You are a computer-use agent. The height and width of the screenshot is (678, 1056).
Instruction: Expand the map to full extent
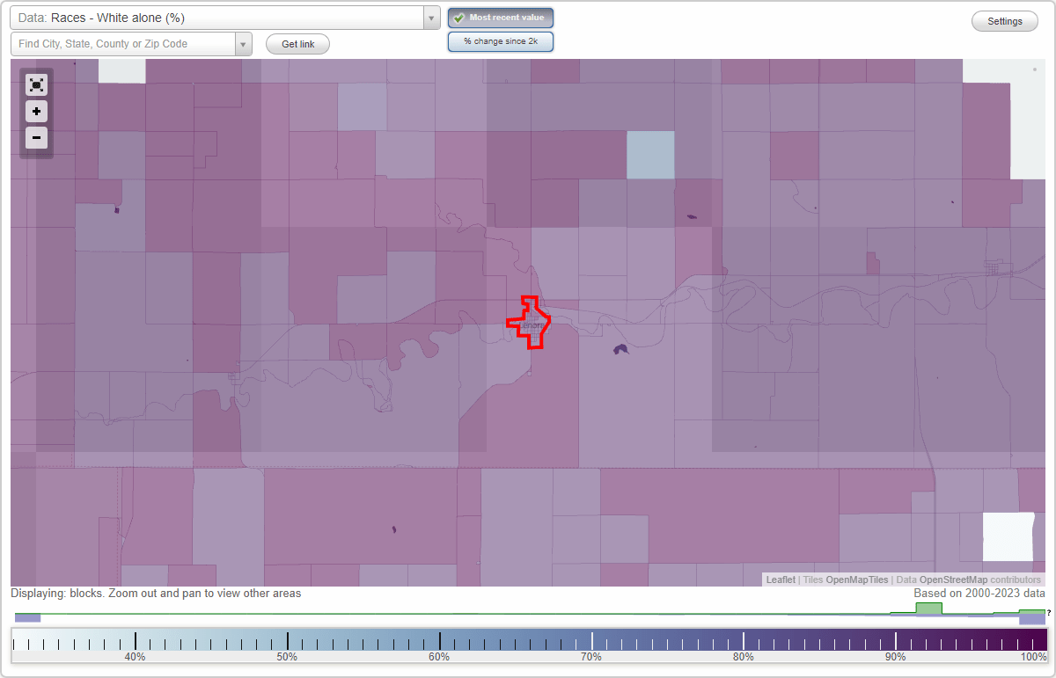[36, 85]
